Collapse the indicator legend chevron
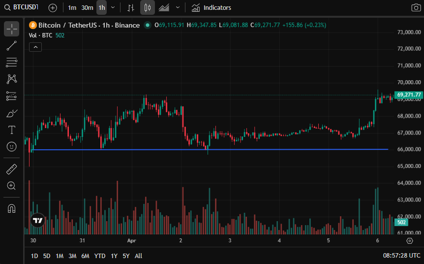Viewport: 424px width, 264px height. click(x=35, y=47)
